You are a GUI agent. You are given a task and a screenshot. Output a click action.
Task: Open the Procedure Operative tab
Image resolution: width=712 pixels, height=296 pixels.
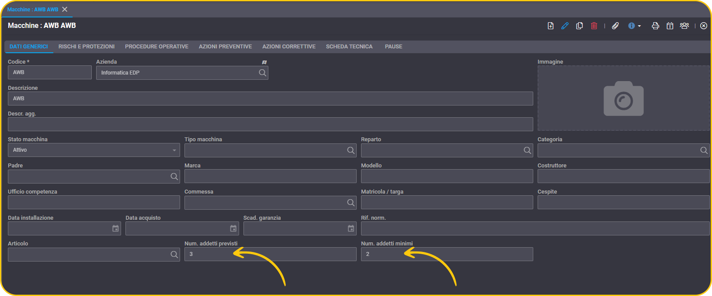pos(156,47)
